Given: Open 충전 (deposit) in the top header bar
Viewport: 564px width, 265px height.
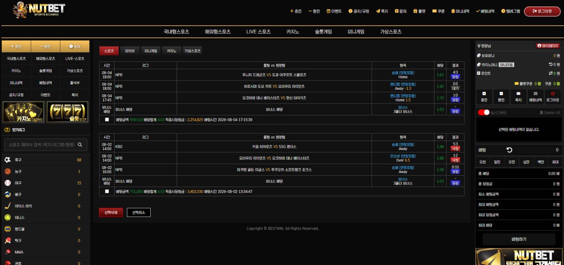Looking at the screenshot, I should pos(296,11).
